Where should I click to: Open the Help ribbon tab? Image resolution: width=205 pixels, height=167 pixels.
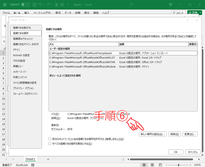tap(106, 13)
